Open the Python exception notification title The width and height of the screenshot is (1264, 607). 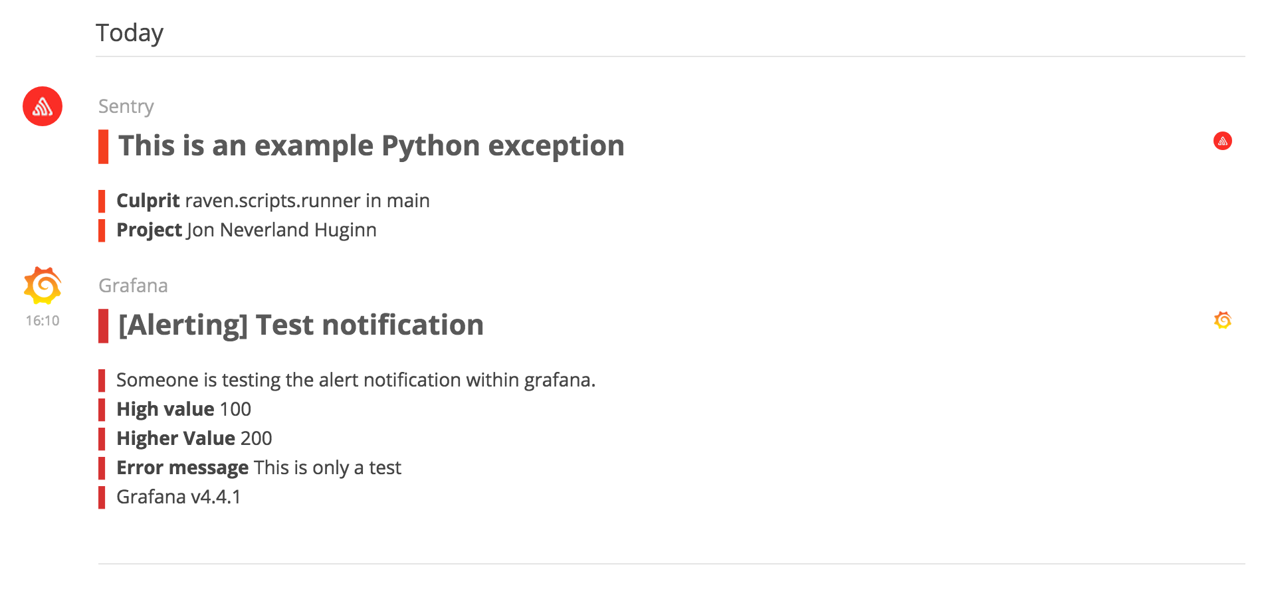(370, 145)
